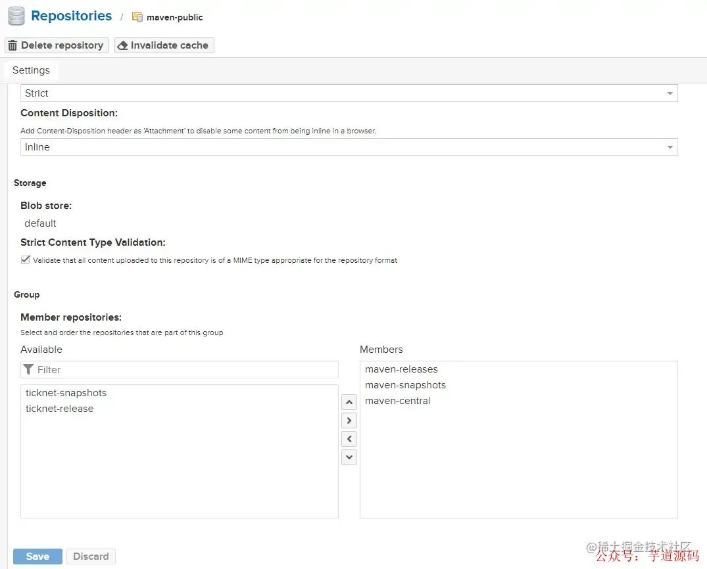Screen dimensions: 707x569
Task: Click the remove-from-members left arrow
Action: pos(349,439)
